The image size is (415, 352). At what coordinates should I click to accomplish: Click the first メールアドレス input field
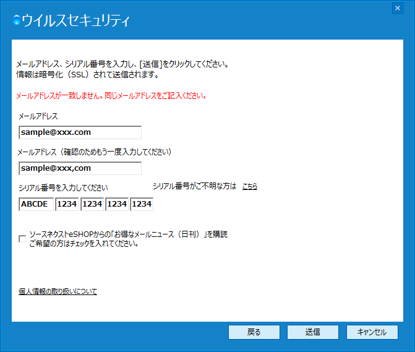[80, 132]
